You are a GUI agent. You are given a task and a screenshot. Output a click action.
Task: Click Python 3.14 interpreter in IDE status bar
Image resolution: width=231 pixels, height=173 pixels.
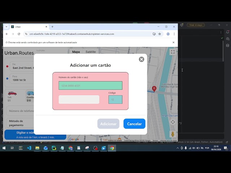point(199,142)
